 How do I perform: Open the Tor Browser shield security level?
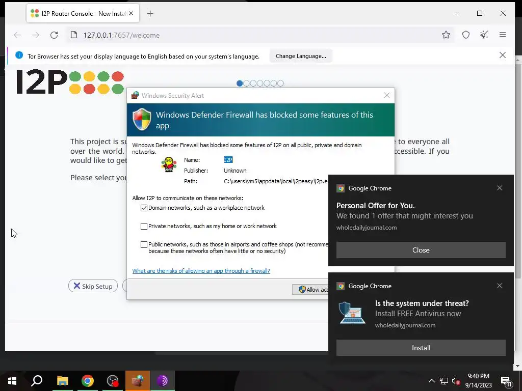coord(466,35)
